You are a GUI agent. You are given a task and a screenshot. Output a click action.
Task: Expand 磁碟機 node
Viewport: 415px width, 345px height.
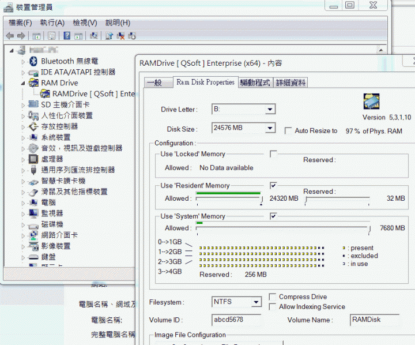coord(23,224)
